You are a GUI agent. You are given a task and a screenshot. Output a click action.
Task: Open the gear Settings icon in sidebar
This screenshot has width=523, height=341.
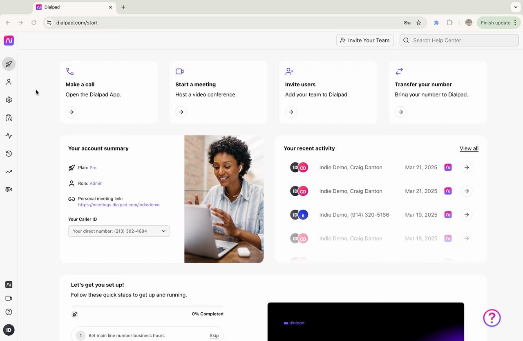(9, 100)
